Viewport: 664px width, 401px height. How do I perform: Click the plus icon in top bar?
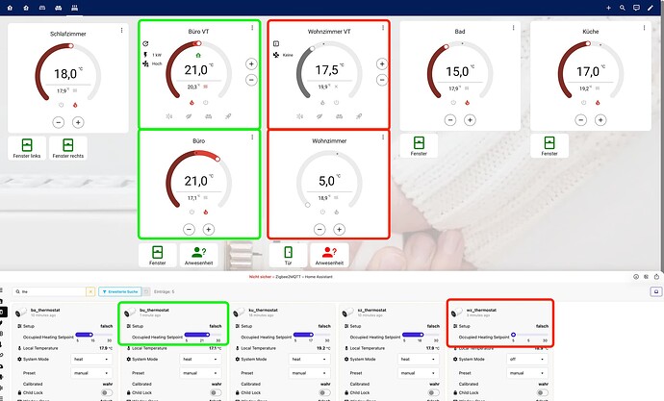(608, 8)
